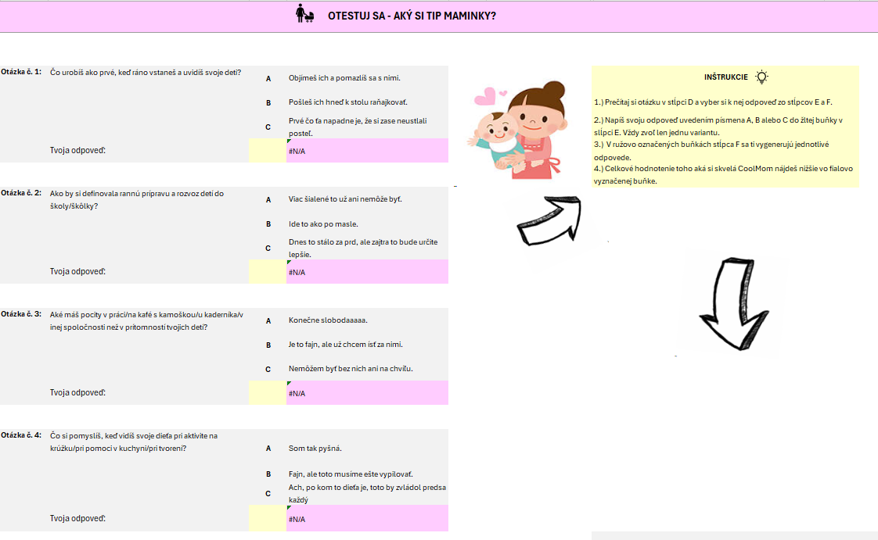This screenshot has width=878, height=540.
Task: Select the yellow answer cell for Otázka č. 4
Action: [x=267, y=518]
